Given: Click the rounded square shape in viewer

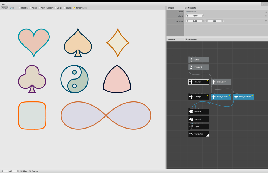Looking at the screenshot, I should [x=32, y=115].
